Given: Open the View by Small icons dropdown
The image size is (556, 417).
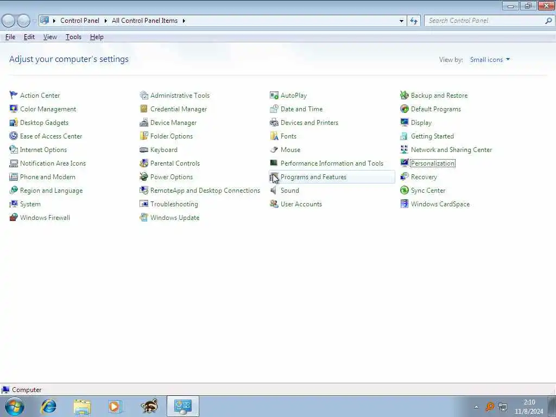Looking at the screenshot, I should click(x=490, y=60).
